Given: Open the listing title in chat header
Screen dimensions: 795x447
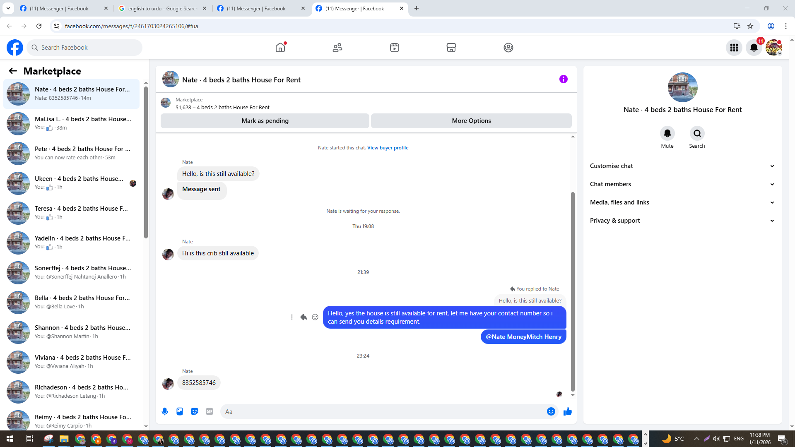Looking at the screenshot, I should tap(241, 80).
